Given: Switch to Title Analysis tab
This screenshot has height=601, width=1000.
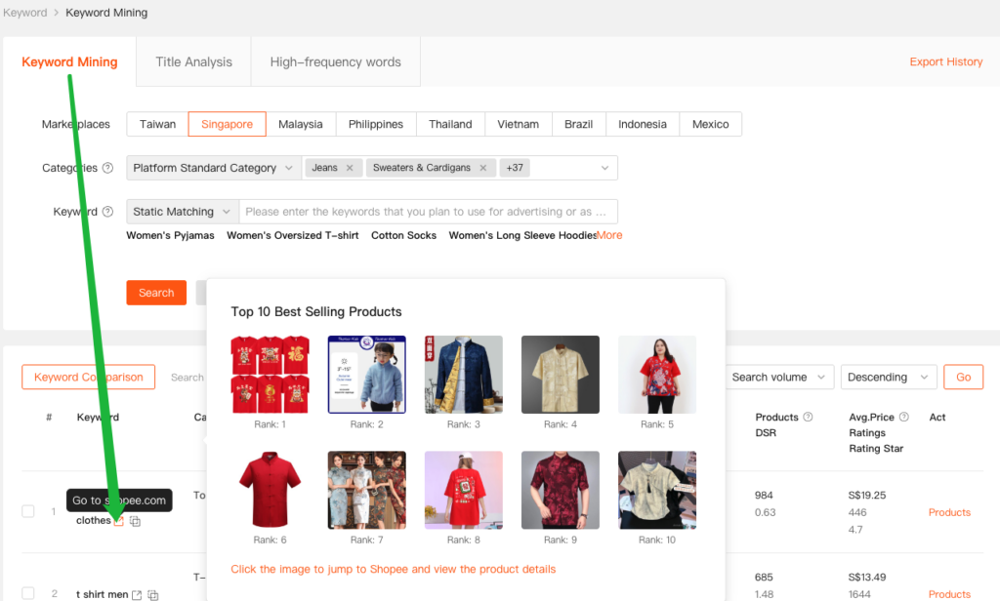Looking at the screenshot, I should 193,61.
